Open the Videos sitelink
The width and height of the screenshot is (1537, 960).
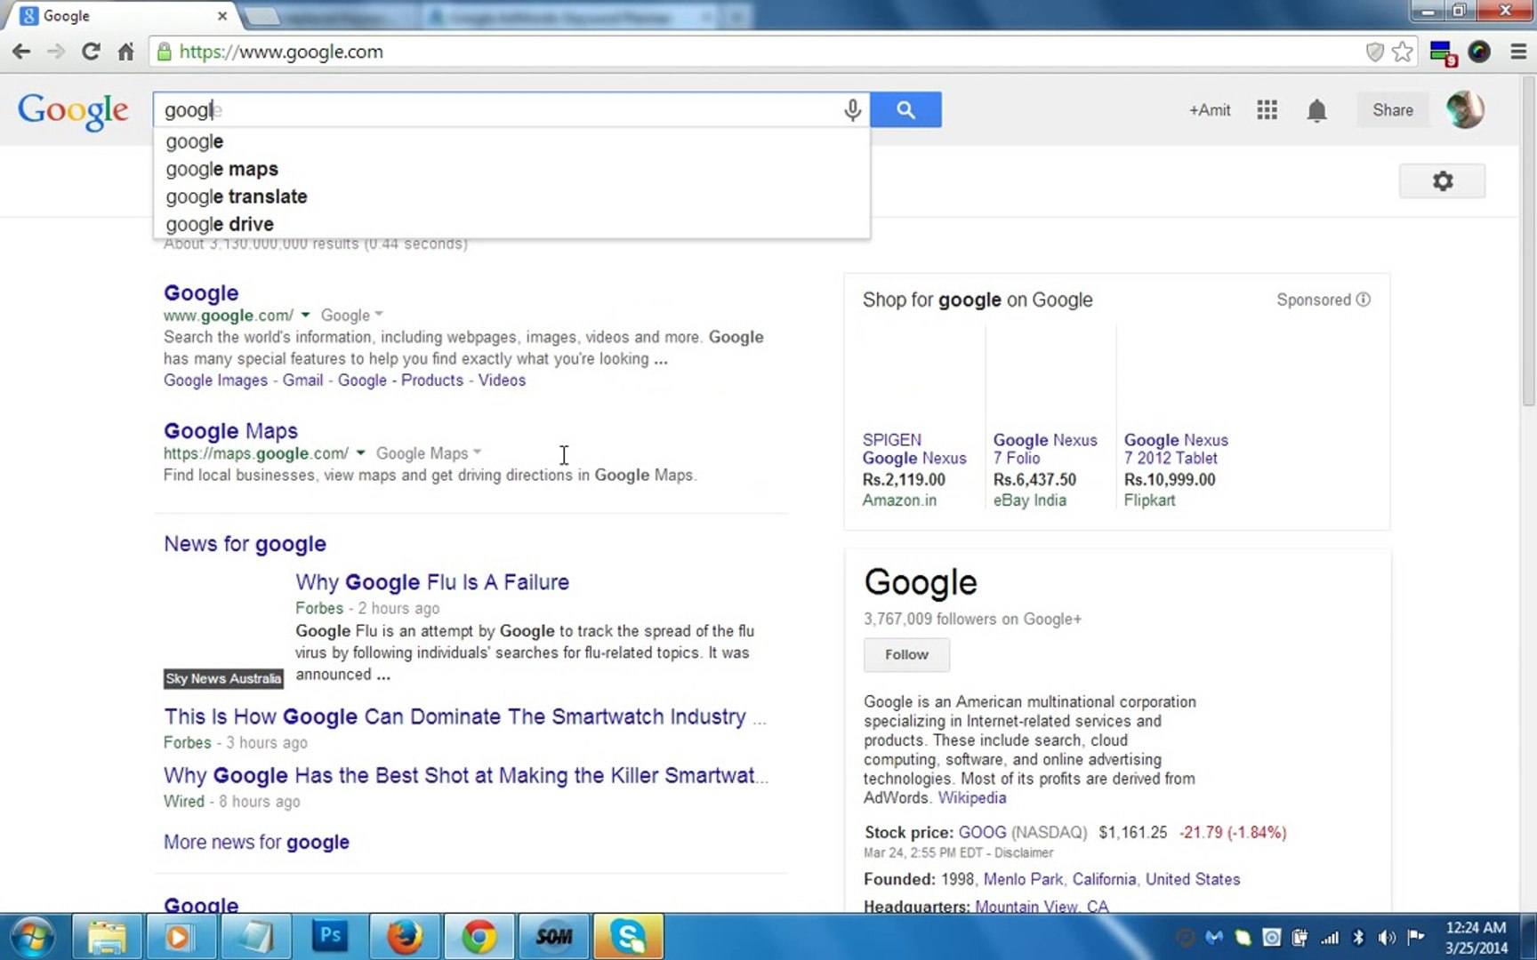[x=502, y=380]
